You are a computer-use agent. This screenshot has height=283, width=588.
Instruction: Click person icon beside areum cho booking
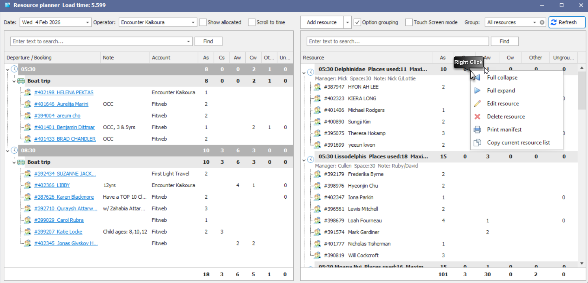28,116
